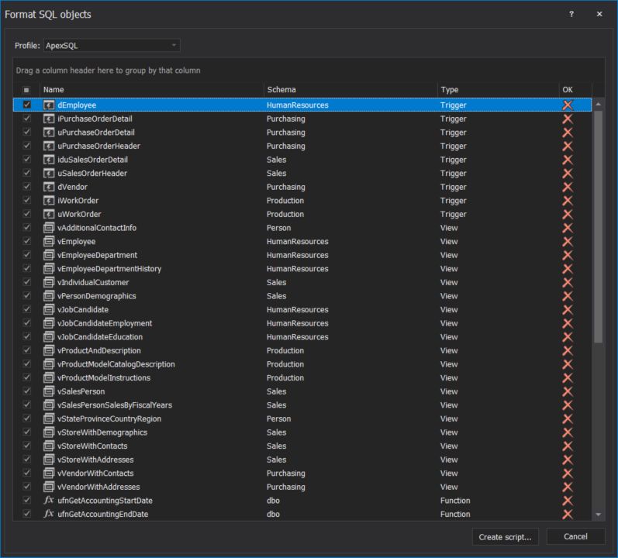Open the help question mark in title bar
The height and width of the screenshot is (558, 618).
[x=571, y=14]
